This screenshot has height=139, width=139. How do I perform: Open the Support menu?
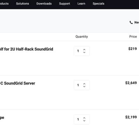[x=65, y=3]
